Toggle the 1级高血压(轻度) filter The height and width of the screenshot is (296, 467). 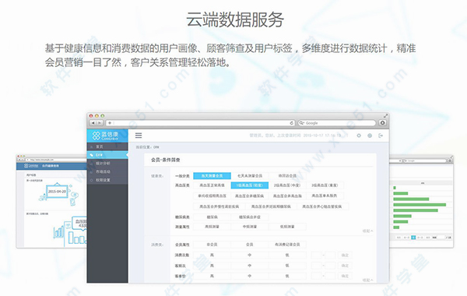(x=250, y=185)
